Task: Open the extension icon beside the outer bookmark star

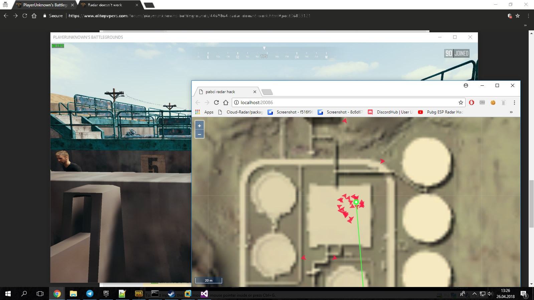Action: (x=510, y=16)
